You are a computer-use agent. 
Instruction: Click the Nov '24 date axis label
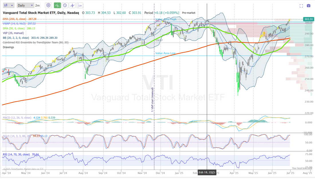coord(142,173)
